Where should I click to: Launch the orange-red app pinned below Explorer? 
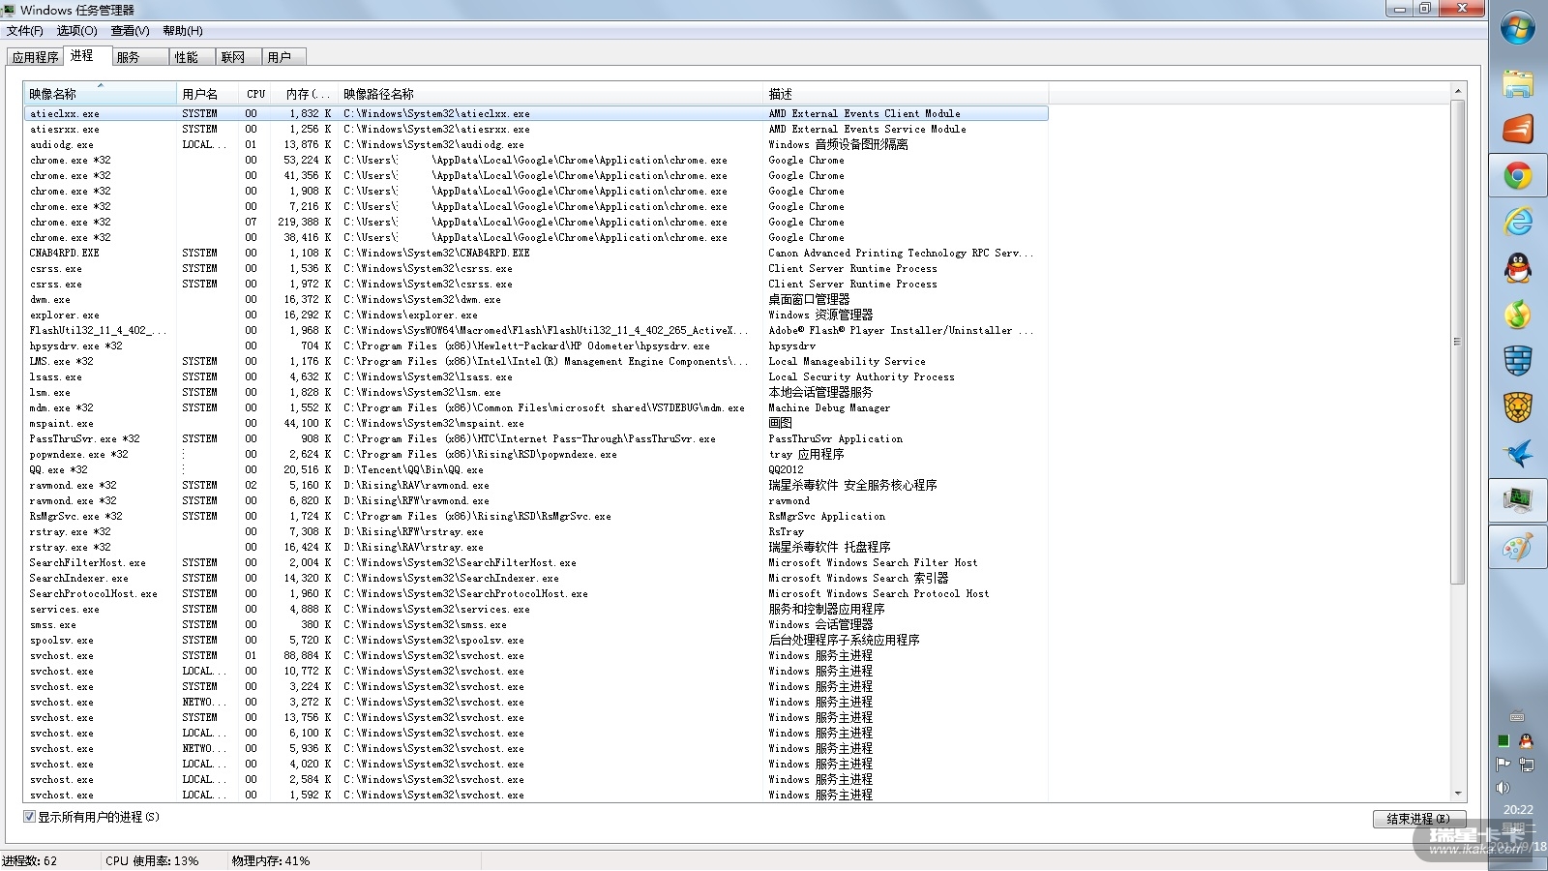(x=1517, y=129)
